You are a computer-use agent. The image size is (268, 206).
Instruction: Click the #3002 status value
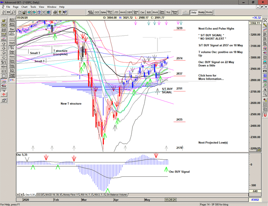click(255, 199)
